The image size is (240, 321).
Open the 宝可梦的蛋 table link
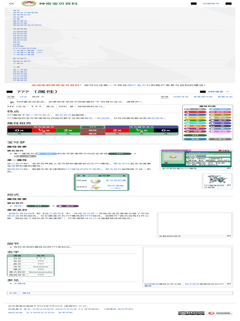coord(116,180)
